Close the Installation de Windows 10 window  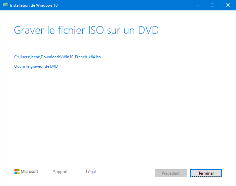[228, 5]
